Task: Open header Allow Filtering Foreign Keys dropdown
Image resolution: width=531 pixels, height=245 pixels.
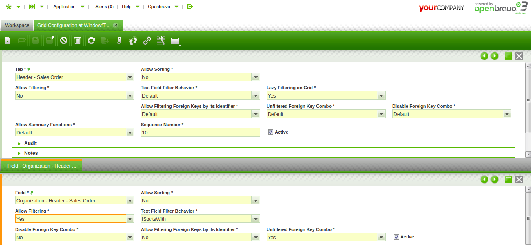Action: point(256,114)
